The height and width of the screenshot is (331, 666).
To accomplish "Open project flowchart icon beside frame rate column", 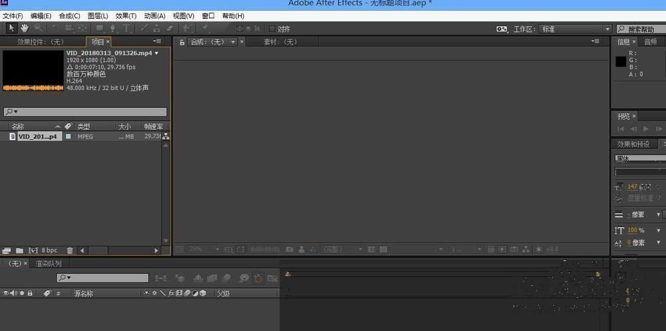I will coord(166,137).
